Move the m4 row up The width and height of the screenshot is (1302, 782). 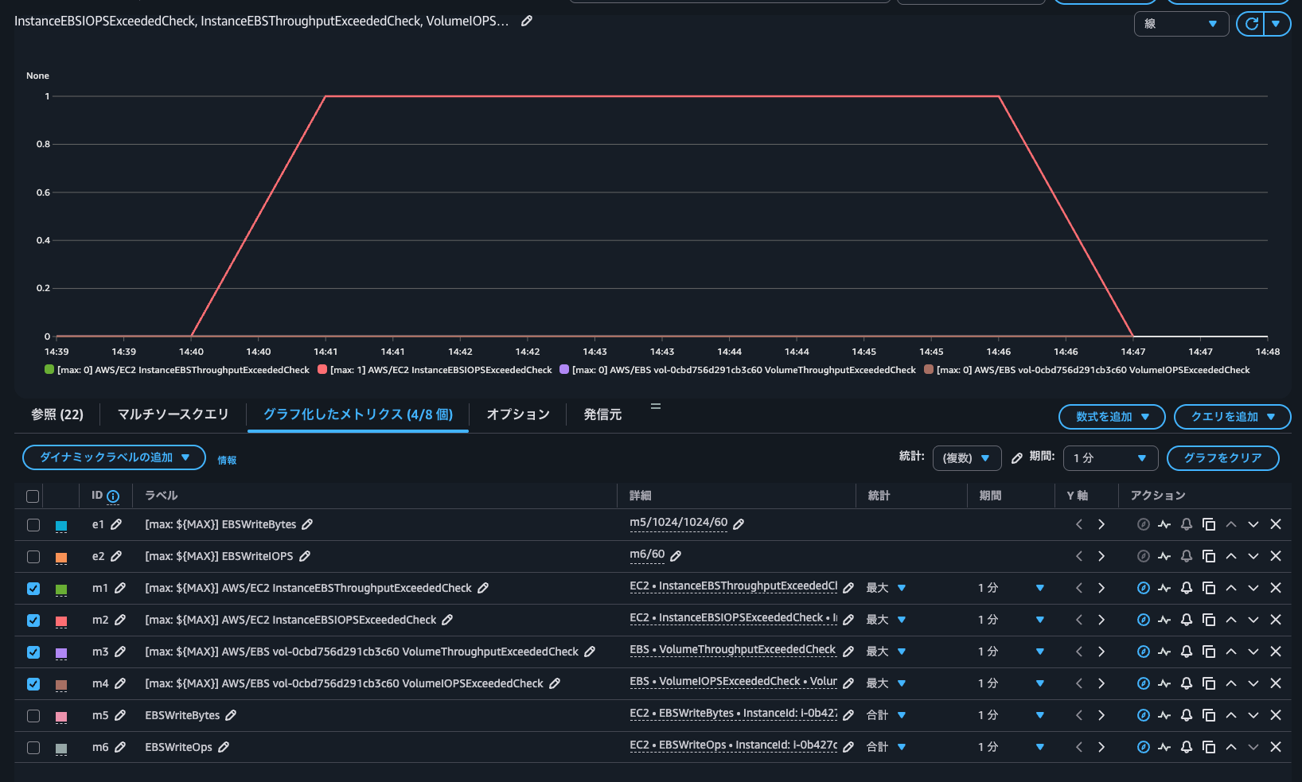[1230, 683]
